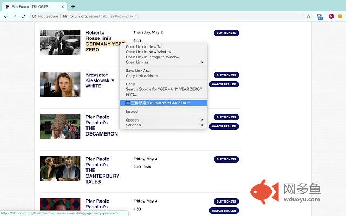Open The Canterbury Tales film still thumbnail
The width and height of the screenshot is (346, 216).
[x=60, y=168]
